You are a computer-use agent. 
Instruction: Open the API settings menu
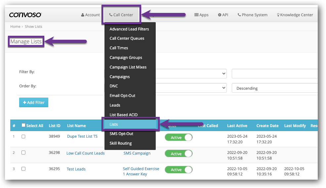point(223,15)
